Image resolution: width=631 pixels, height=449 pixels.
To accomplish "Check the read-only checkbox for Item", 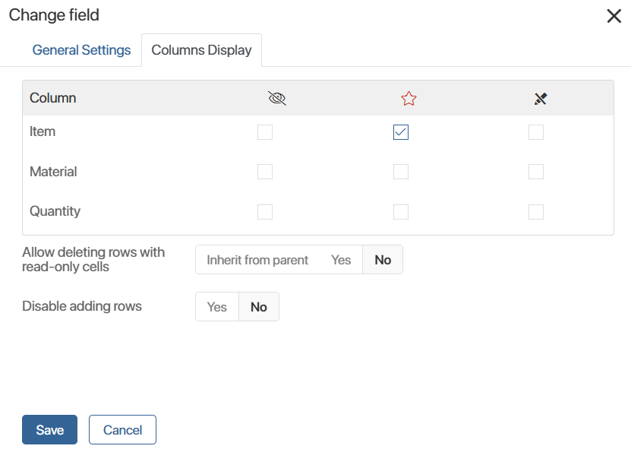I will click(x=536, y=132).
